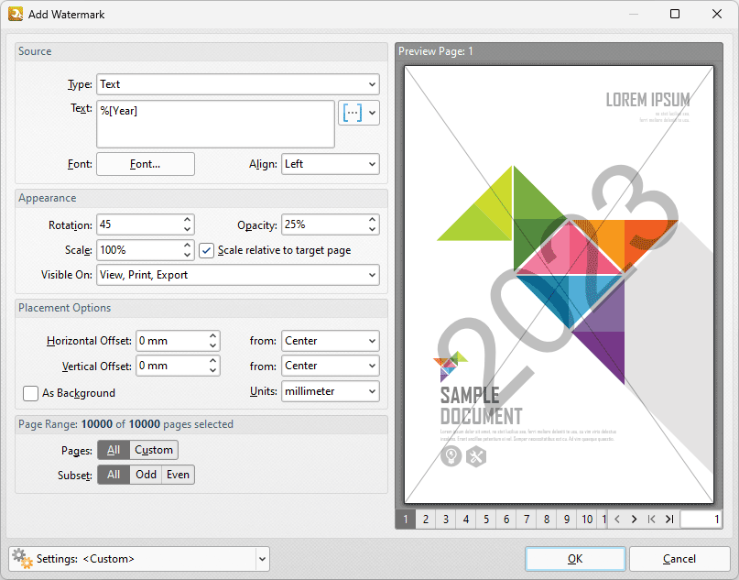Screen dimensions: 739x580
Task: Click the Add Watermark app icon
Action: click(16, 14)
